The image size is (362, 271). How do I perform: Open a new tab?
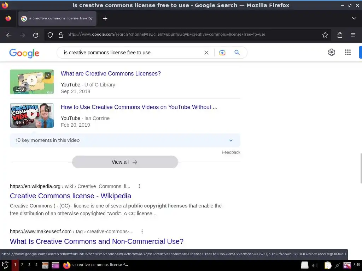coord(105,18)
